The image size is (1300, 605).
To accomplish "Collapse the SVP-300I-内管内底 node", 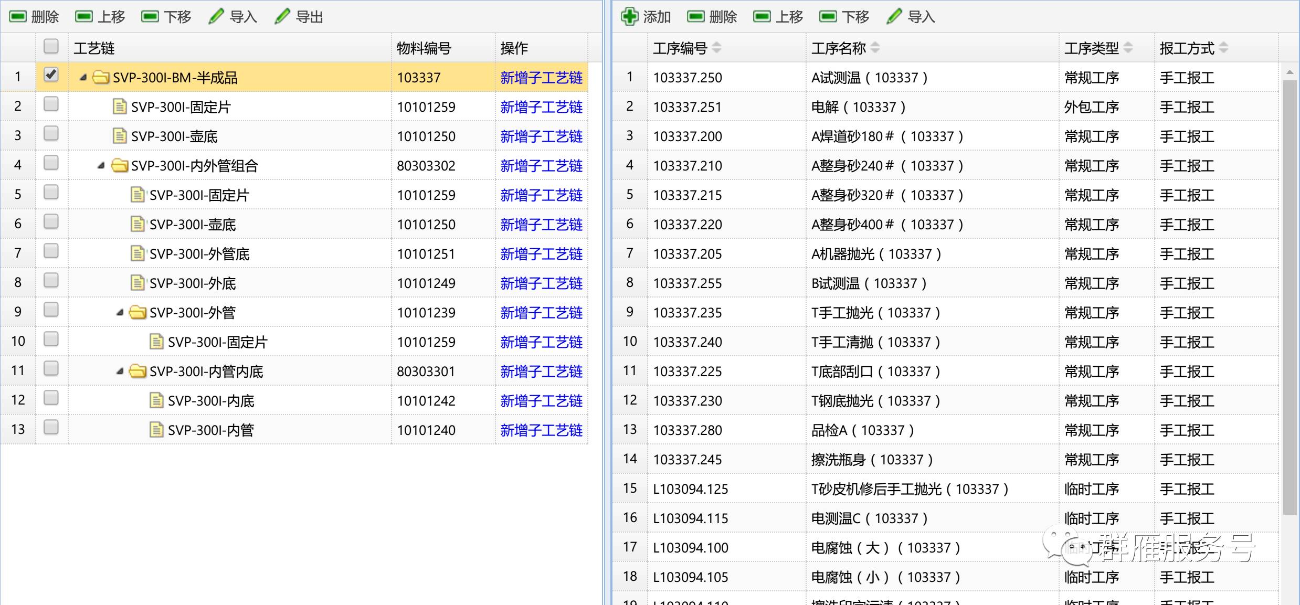I will tap(120, 372).
